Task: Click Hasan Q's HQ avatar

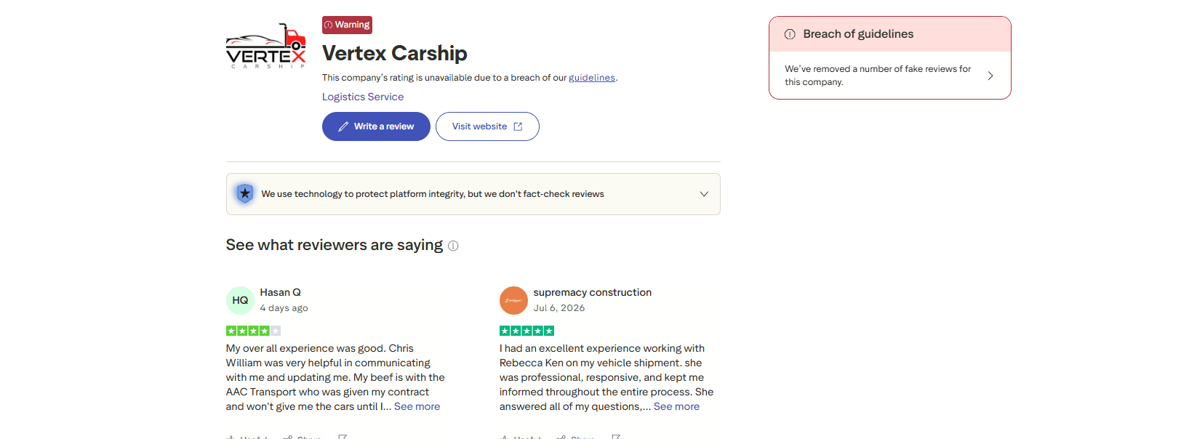Action: (x=240, y=300)
